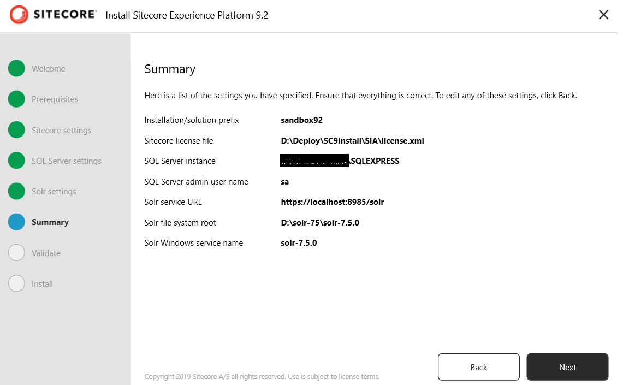The image size is (629, 385).
Task: Click the Next button
Action: [567, 367]
